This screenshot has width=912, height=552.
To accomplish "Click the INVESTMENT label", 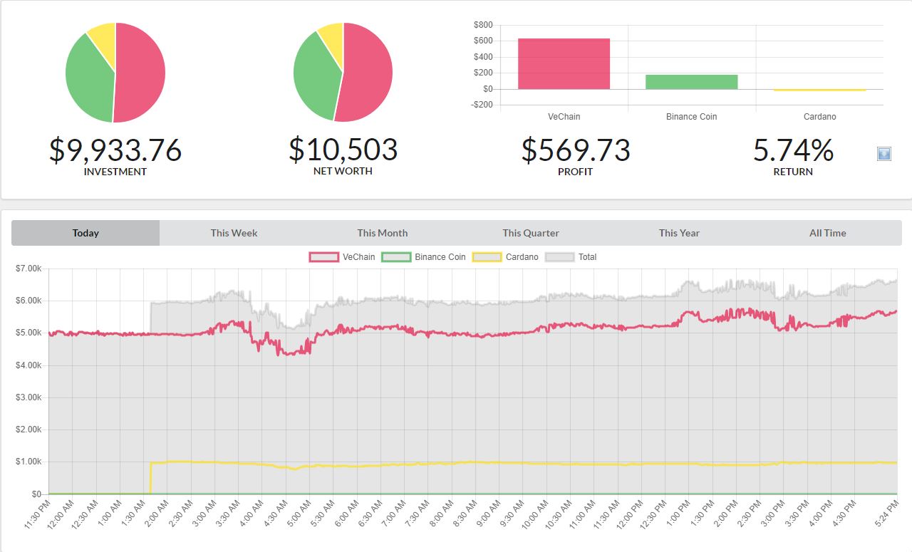I will (x=115, y=172).
